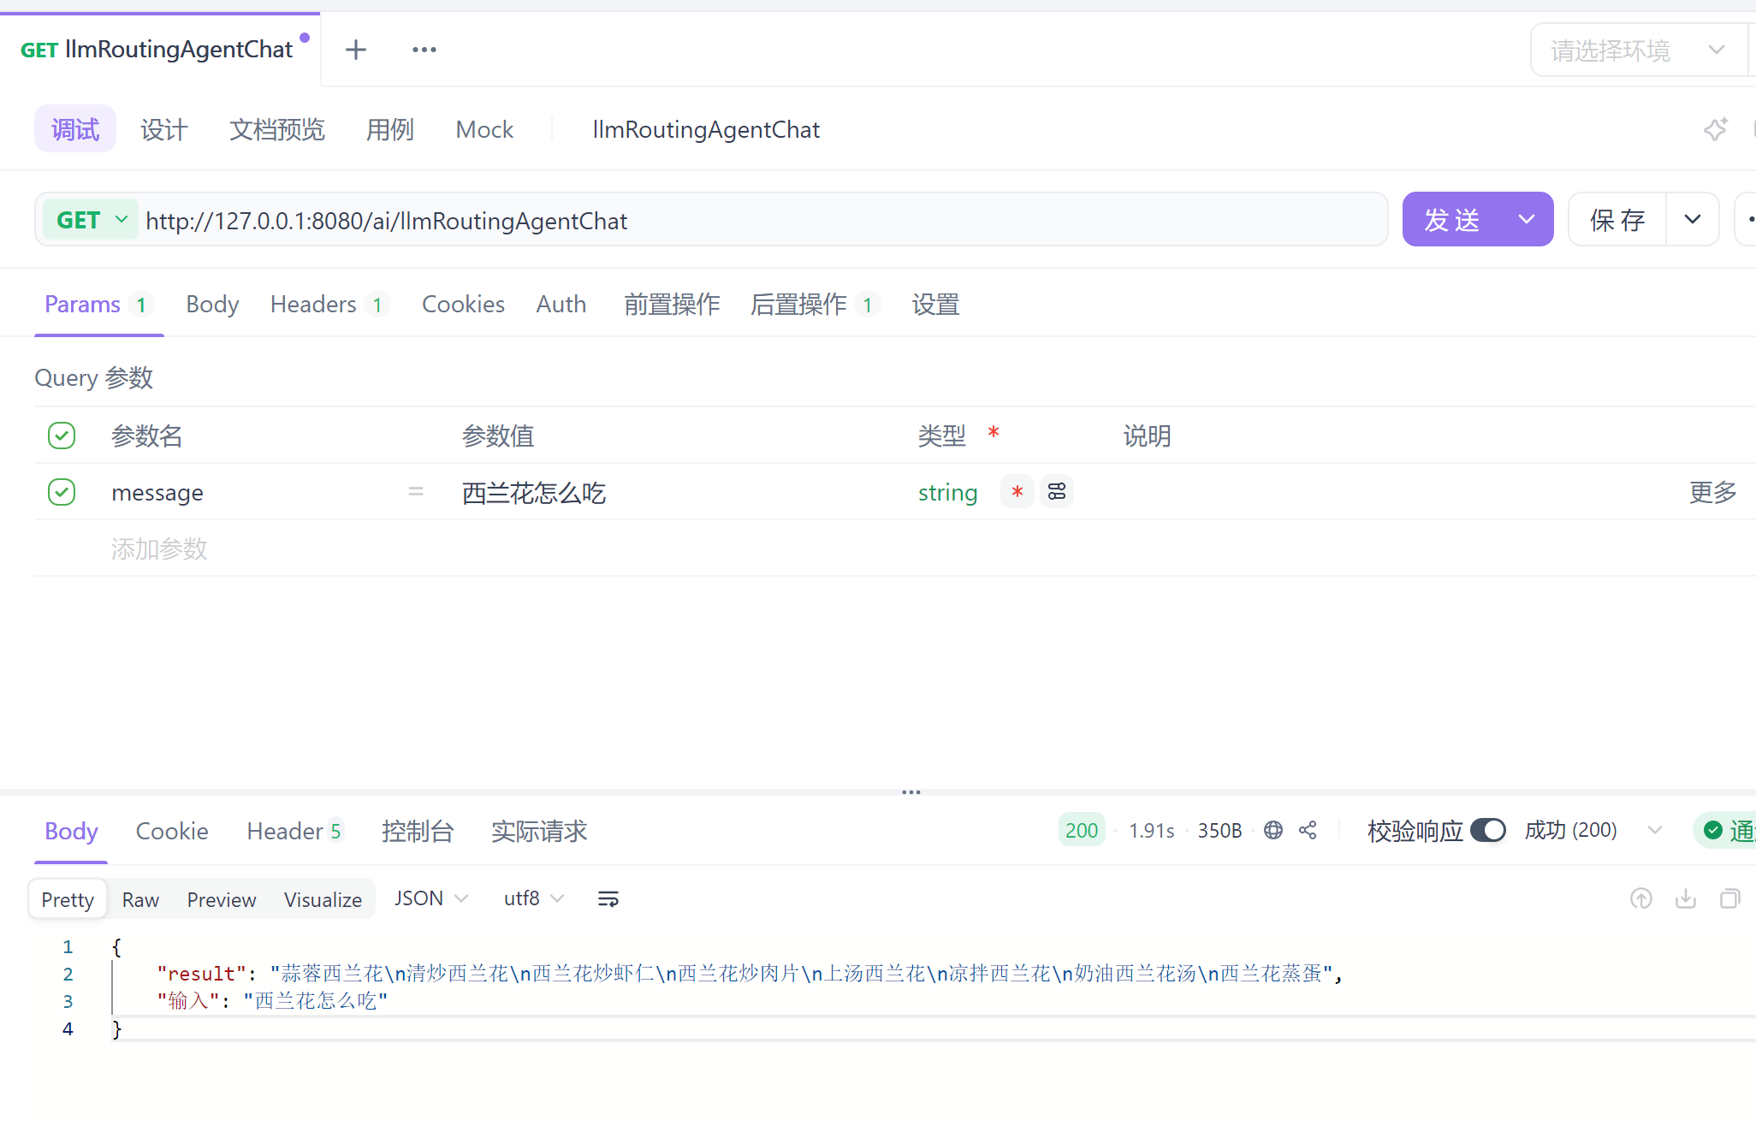Open the 前置操作 tab
The image size is (1756, 1126).
point(672,305)
